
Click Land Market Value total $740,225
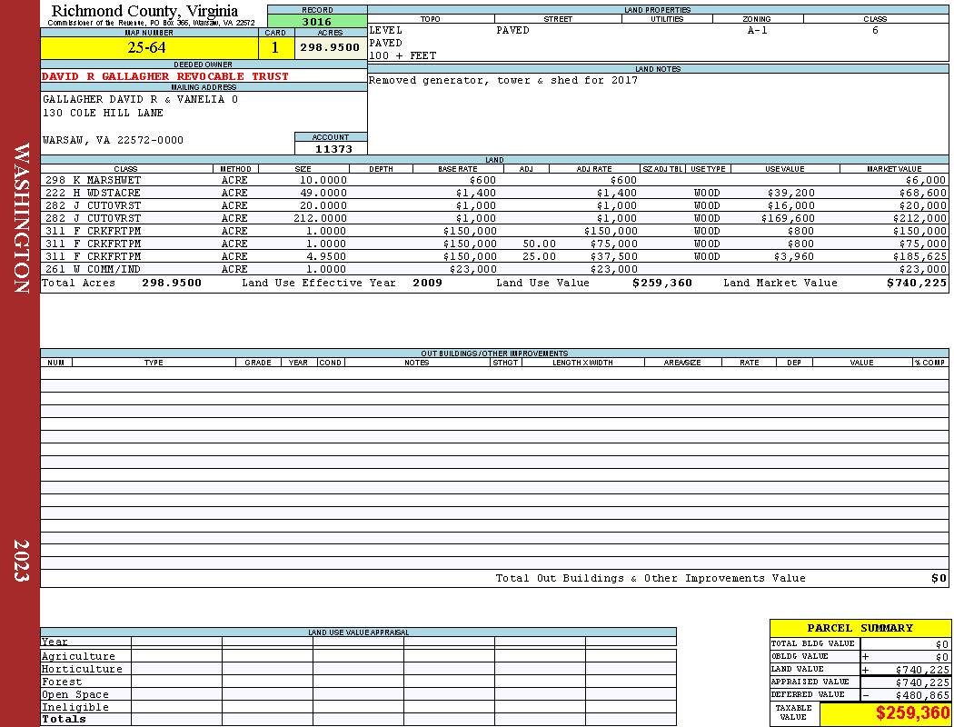point(917,283)
